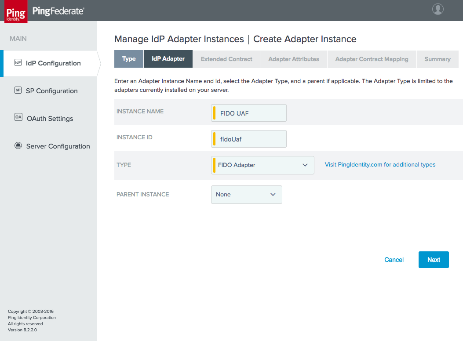Click the INSTANCE ID label
Viewport: 463px width, 341px height.
(x=135, y=138)
